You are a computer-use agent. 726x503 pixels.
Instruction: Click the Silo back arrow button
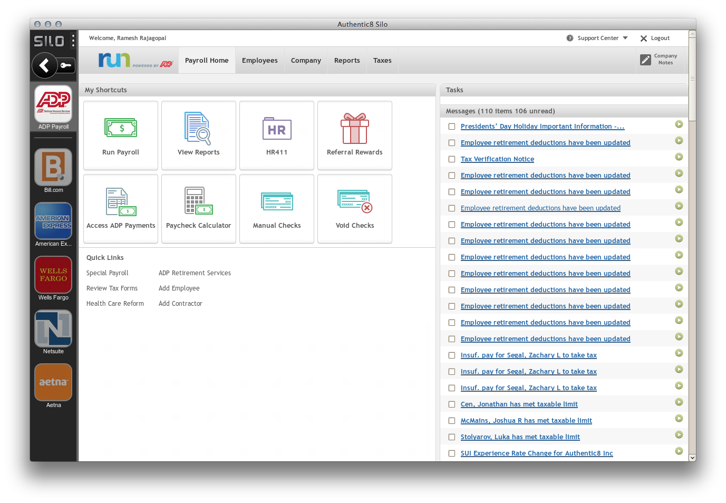45,65
